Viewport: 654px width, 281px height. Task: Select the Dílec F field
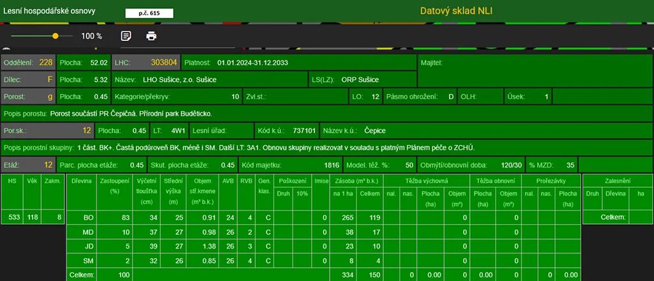28,80
